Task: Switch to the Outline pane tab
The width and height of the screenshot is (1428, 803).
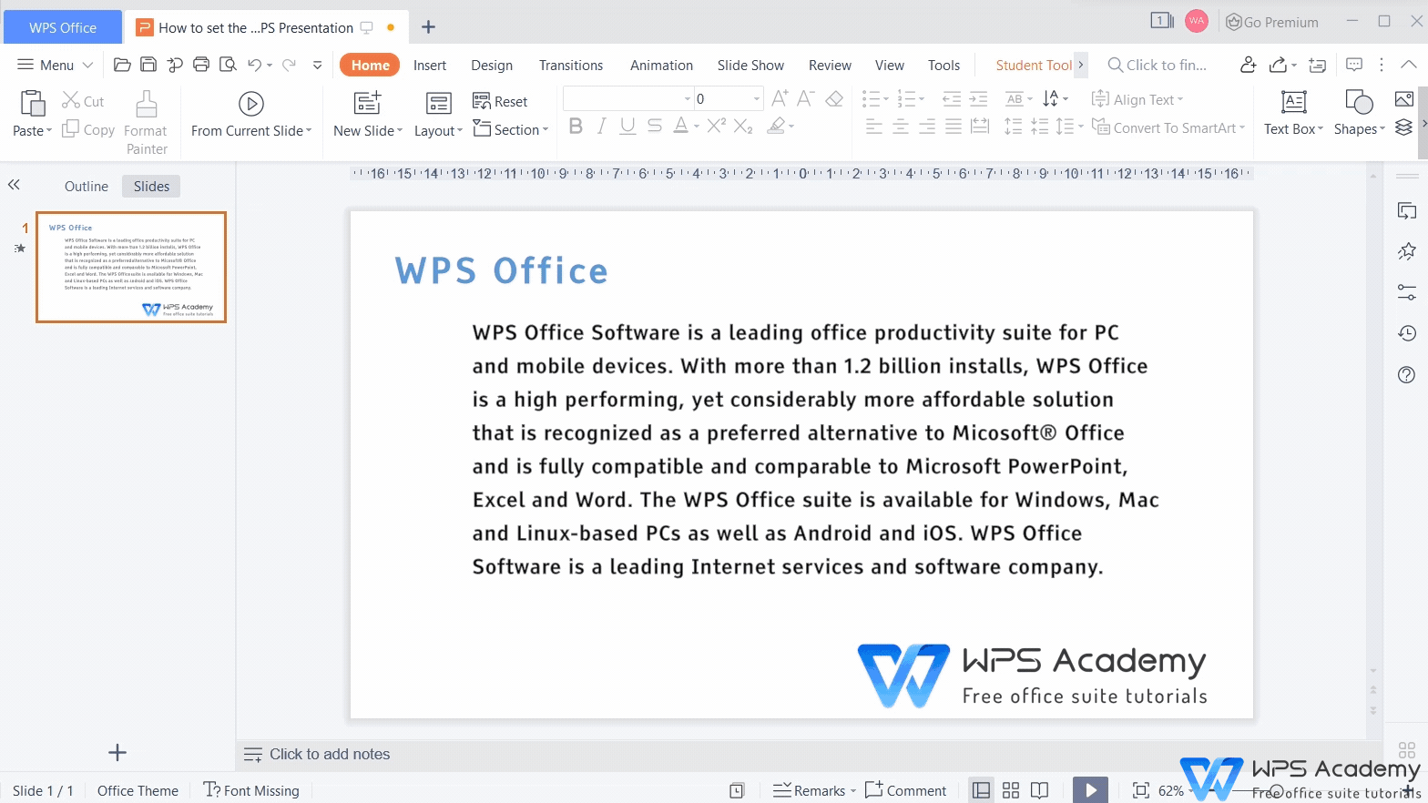Action: [x=87, y=186]
